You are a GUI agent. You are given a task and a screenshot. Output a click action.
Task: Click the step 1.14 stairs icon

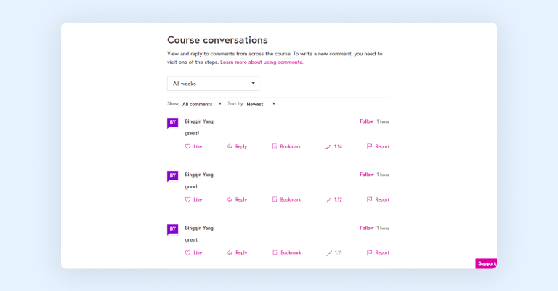coord(328,146)
